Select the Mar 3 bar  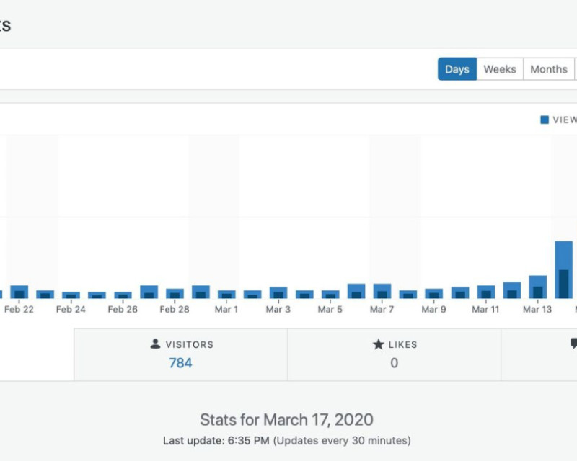tap(278, 292)
